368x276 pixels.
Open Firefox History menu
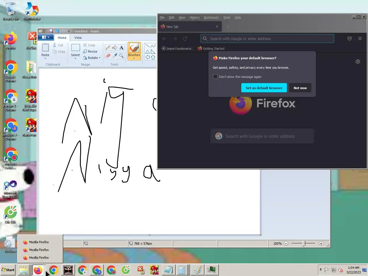click(x=194, y=18)
